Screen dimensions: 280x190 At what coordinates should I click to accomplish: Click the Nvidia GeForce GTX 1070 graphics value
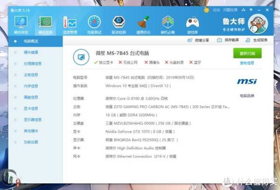point(140,132)
